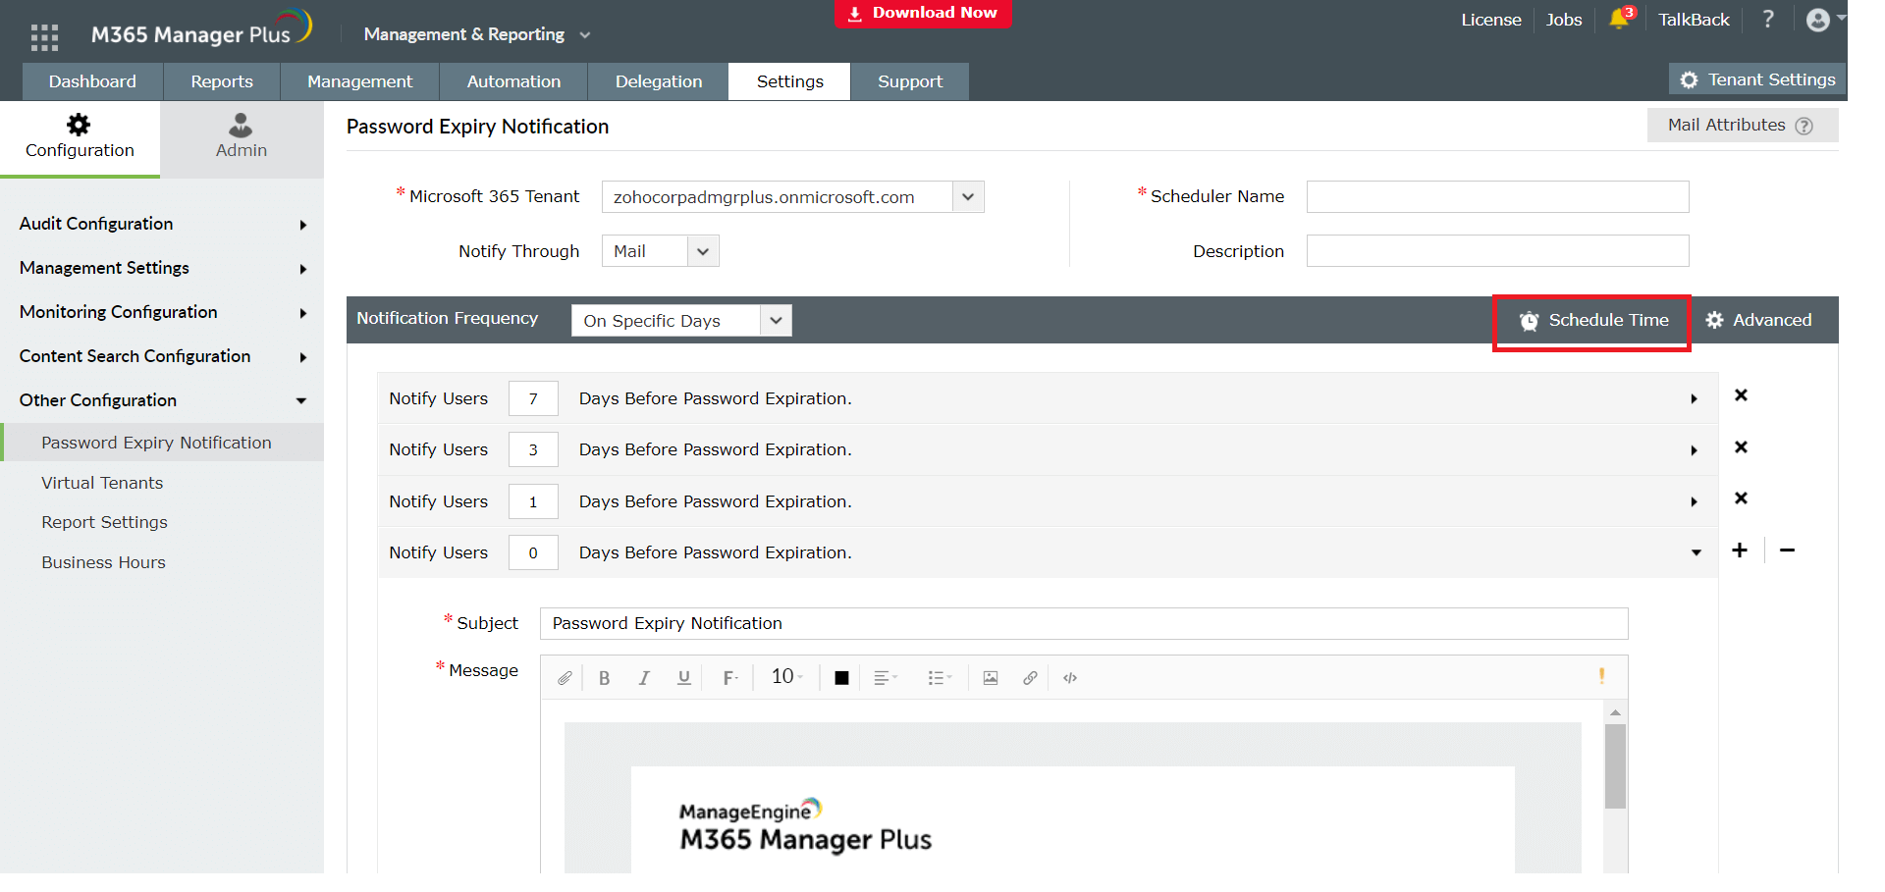1885x892 pixels.
Task: Open Advanced notification options
Action: (1758, 321)
